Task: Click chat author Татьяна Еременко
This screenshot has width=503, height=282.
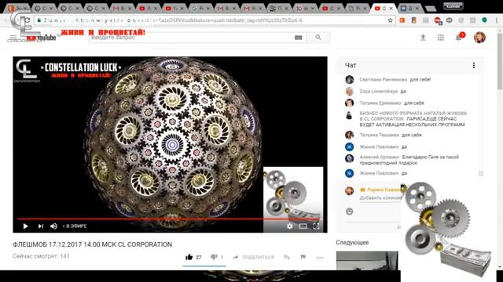Action: tap(380, 103)
